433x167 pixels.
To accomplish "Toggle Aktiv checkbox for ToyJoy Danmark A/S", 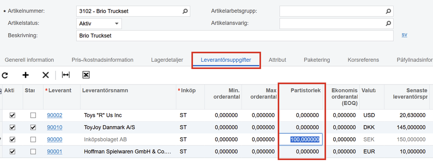I will (13, 127).
